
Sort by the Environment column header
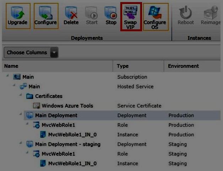point(192,66)
